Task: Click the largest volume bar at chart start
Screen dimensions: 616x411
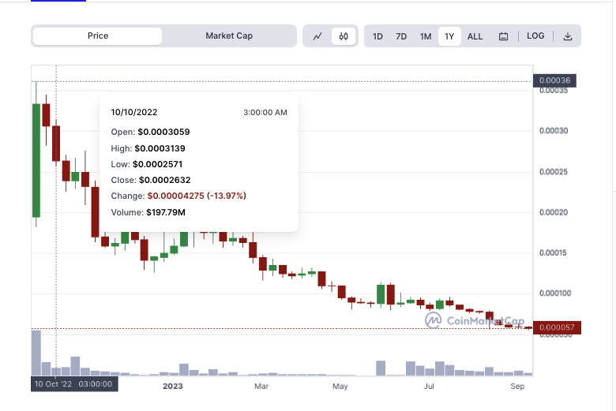Action: [x=36, y=353]
